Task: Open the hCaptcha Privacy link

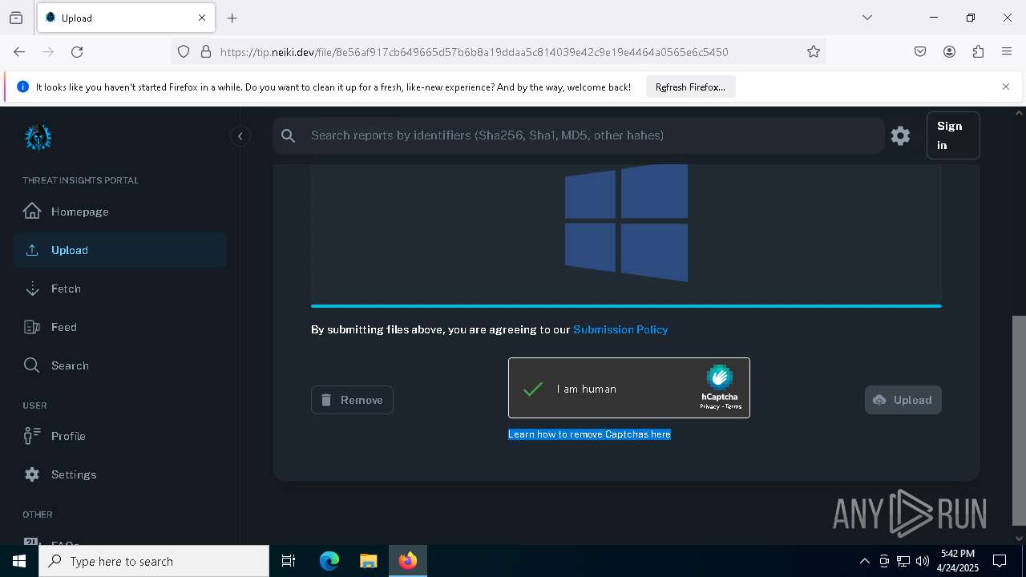Action: pyautogui.click(x=709, y=406)
